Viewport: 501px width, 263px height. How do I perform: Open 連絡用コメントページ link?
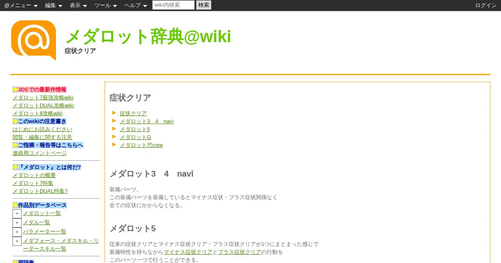40,153
